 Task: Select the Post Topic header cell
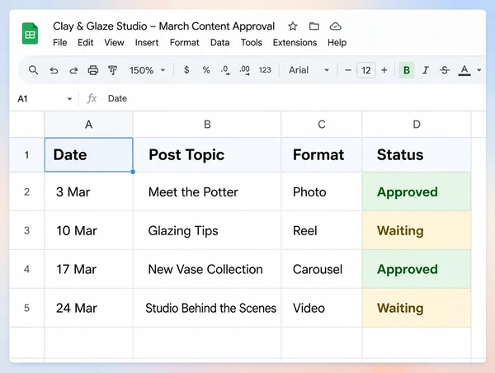tap(207, 155)
